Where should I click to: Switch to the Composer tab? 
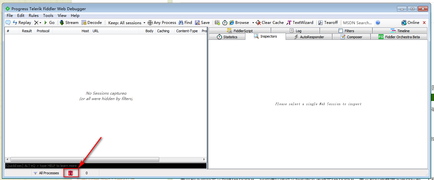point(351,37)
